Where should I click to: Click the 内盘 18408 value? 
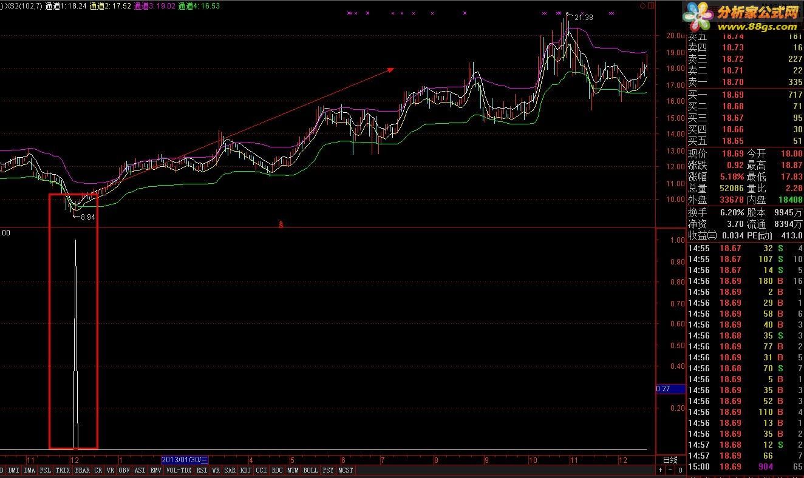[789, 200]
